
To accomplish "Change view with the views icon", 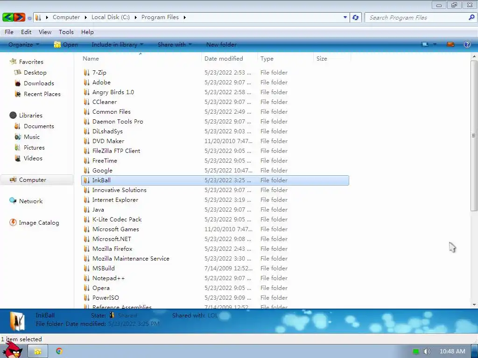I will pyautogui.click(x=425, y=44).
